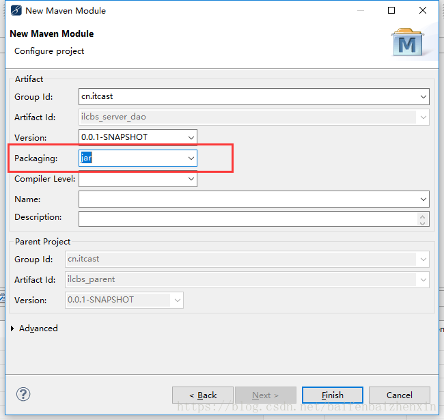Open the Name field dropdown arrow
Viewport: 444px width, 420px height.
(423, 199)
